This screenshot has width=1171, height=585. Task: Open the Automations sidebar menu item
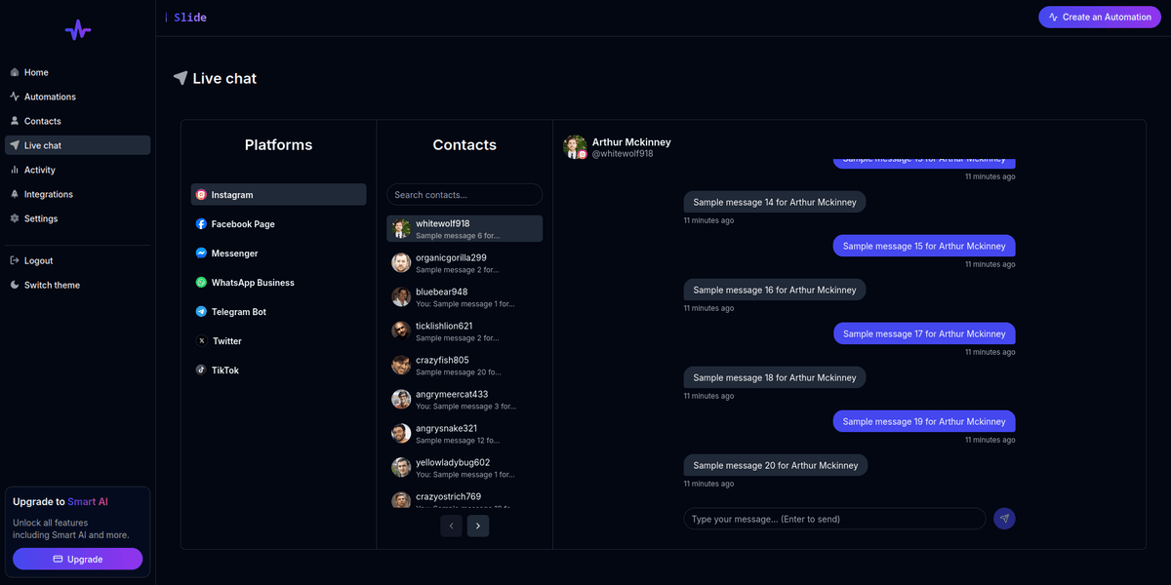click(50, 97)
